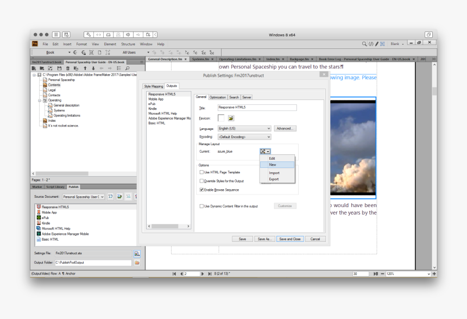The height and width of the screenshot is (319, 467).
Task: Select Export from layout menu
Action: 277,179
